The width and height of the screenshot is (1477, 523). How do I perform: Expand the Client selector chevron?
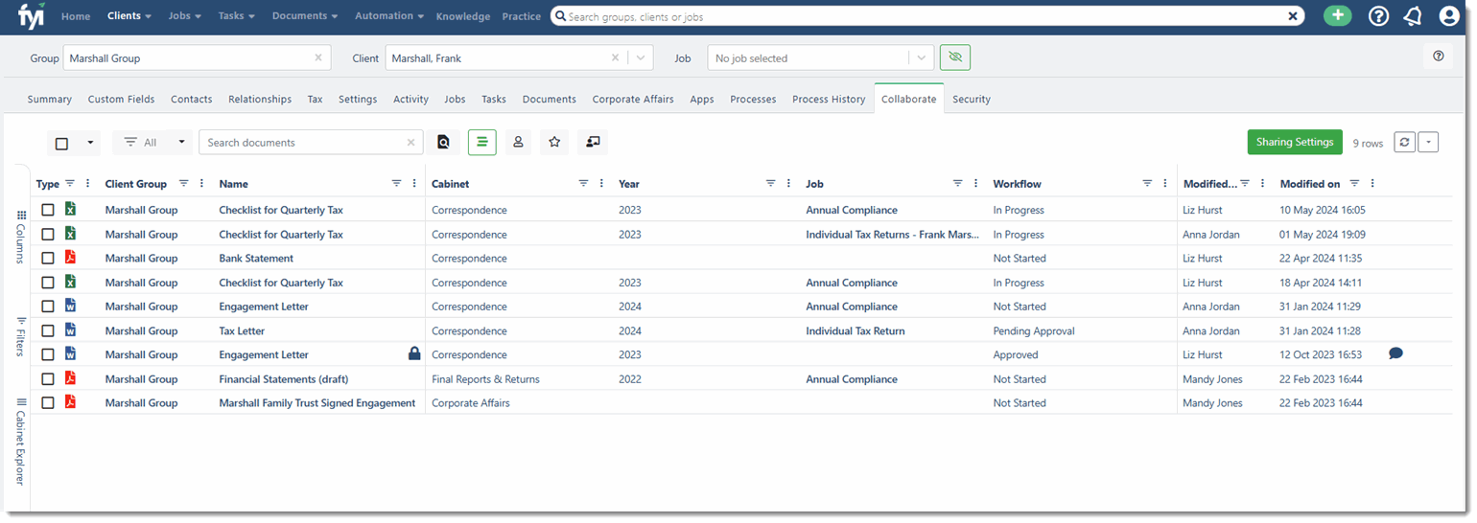pos(641,57)
